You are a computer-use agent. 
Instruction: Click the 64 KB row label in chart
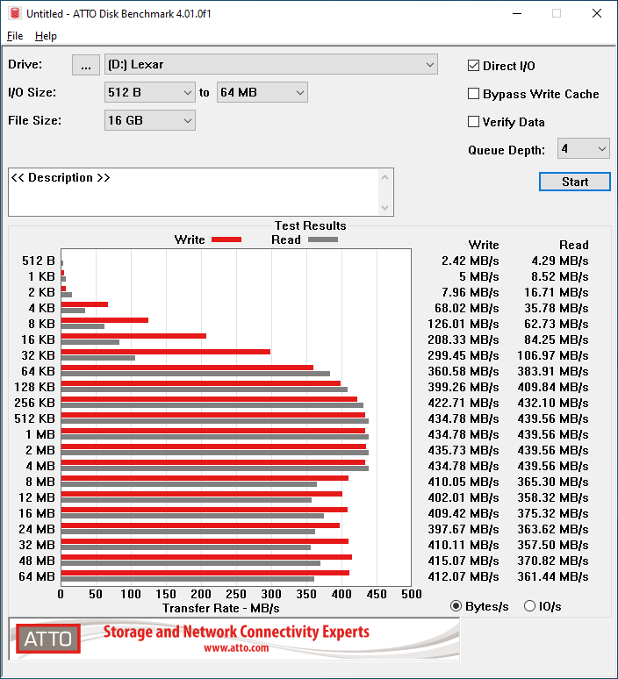click(38, 372)
